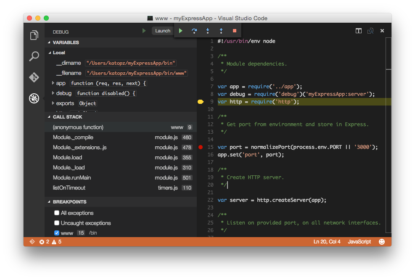The width and height of the screenshot is (415, 280).
Task: Click the shebang line 1 code
Action: (246, 41)
